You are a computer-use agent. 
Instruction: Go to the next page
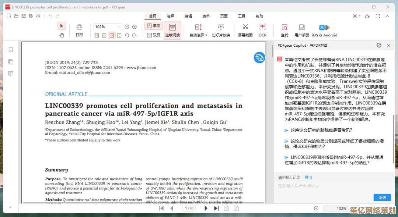pyautogui.click(x=206, y=208)
